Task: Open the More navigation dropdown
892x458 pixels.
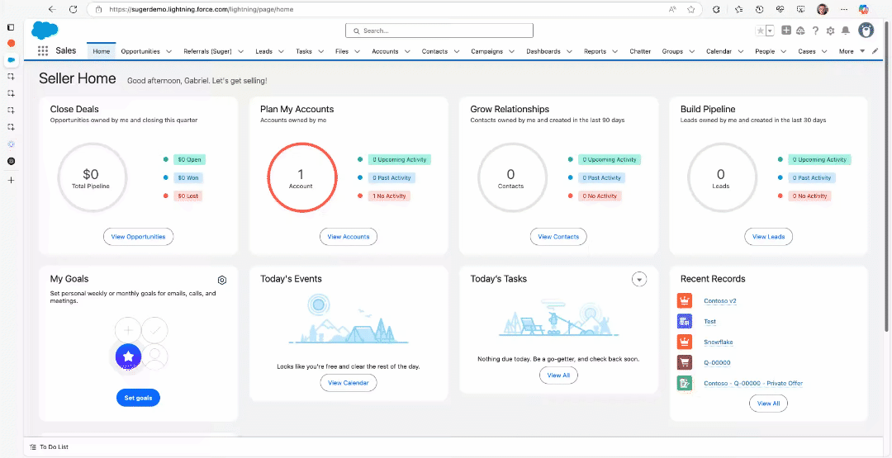Action: 852,51
